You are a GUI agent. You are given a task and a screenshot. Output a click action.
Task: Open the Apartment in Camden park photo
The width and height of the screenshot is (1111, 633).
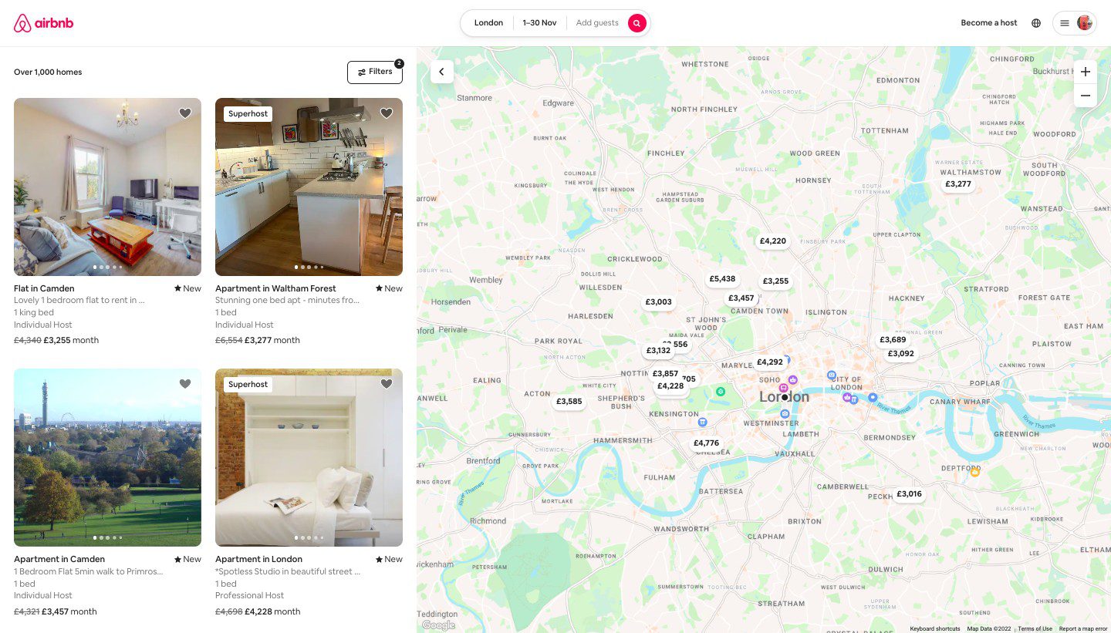107,457
